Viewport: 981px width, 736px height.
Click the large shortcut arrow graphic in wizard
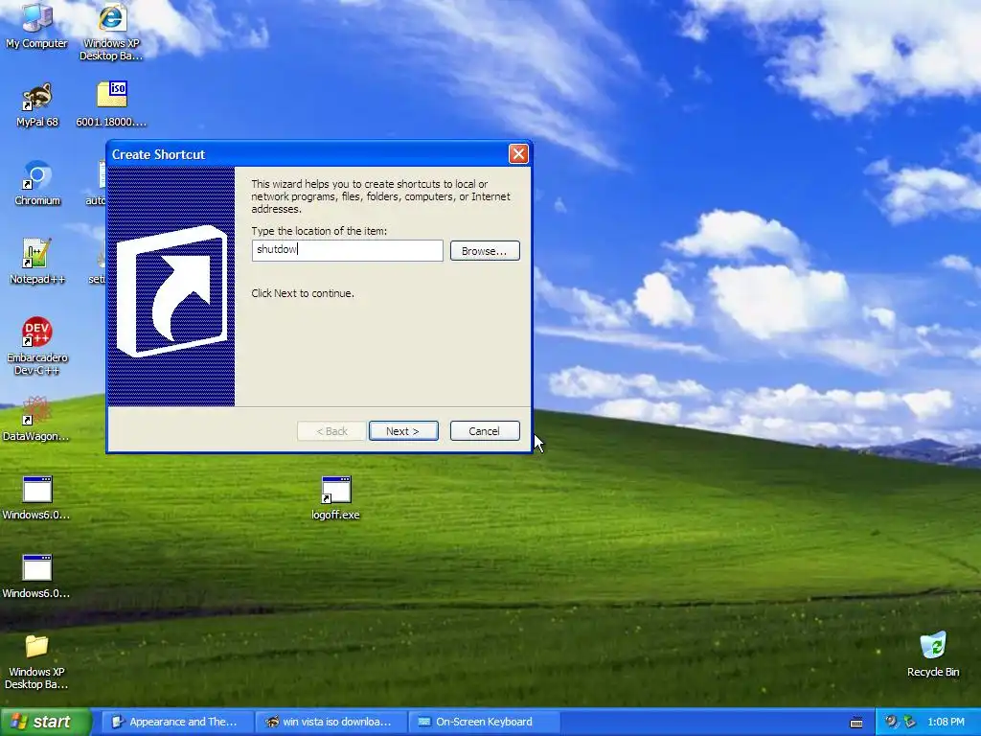click(172, 291)
